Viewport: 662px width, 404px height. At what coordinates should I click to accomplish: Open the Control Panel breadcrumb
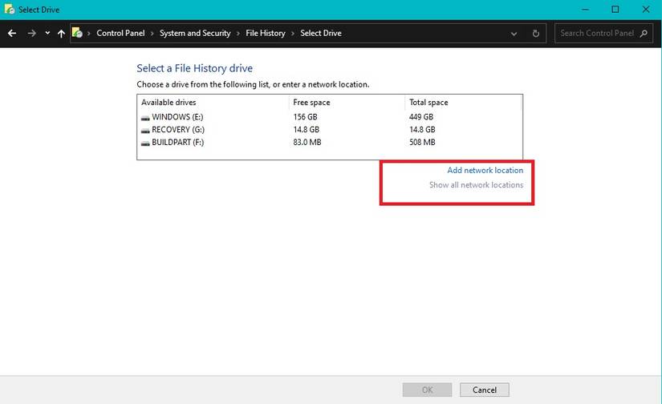[x=120, y=33]
